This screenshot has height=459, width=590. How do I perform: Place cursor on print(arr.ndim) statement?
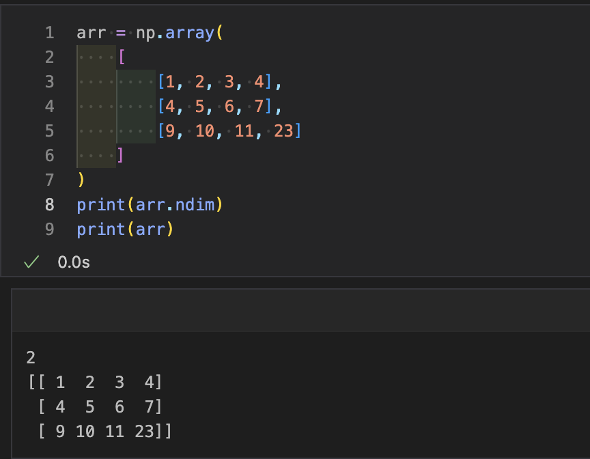[x=150, y=204]
